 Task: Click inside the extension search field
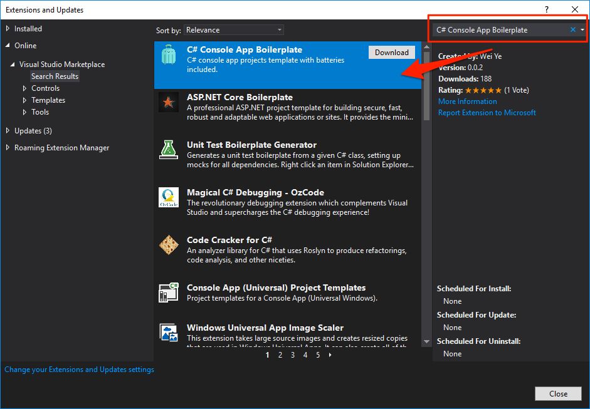498,30
